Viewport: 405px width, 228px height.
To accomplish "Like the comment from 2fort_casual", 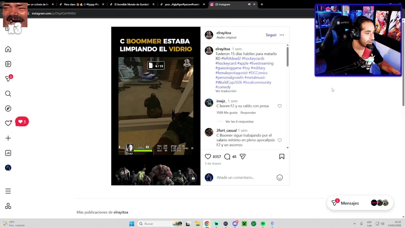I will click(x=280, y=140).
